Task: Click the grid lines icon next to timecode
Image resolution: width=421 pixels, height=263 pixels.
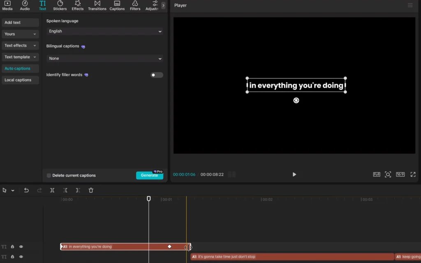Action: (232, 175)
